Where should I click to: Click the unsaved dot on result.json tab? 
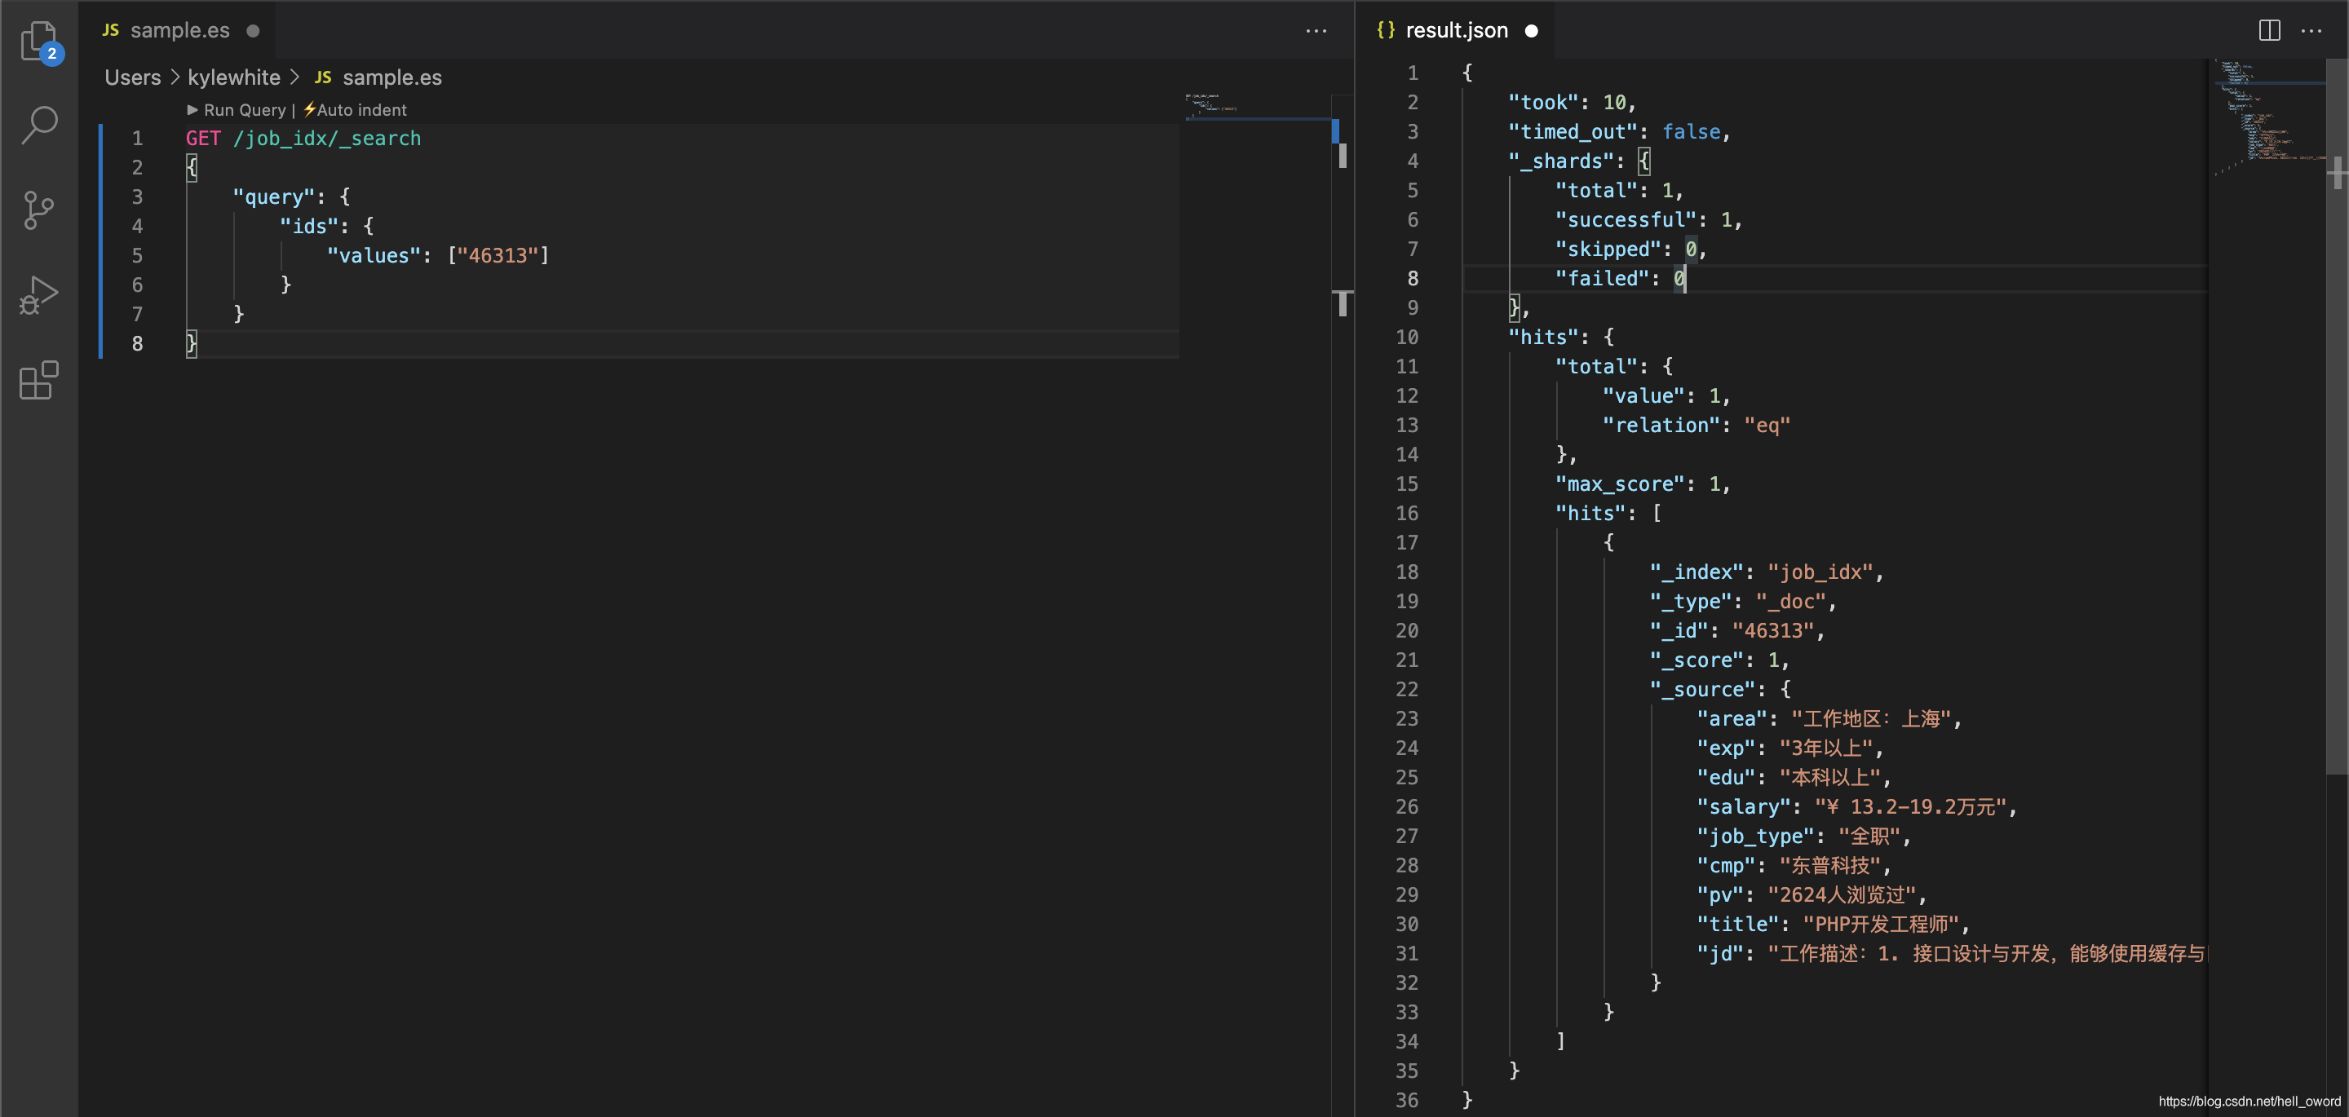point(1531,30)
